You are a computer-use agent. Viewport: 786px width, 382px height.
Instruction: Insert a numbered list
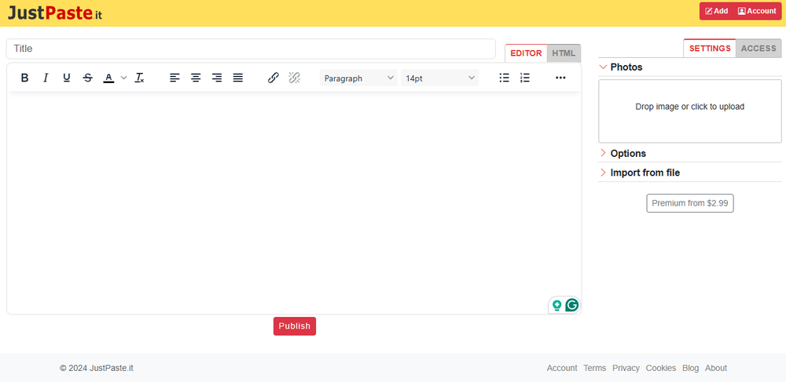pyautogui.click(x=525, y=78)
